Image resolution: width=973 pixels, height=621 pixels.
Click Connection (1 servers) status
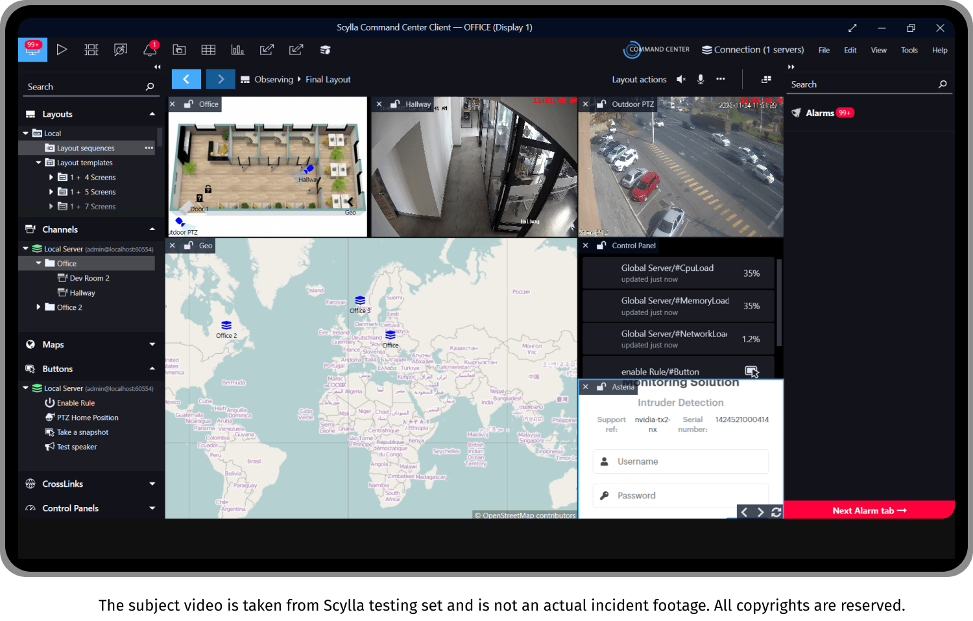coord(753,50)
